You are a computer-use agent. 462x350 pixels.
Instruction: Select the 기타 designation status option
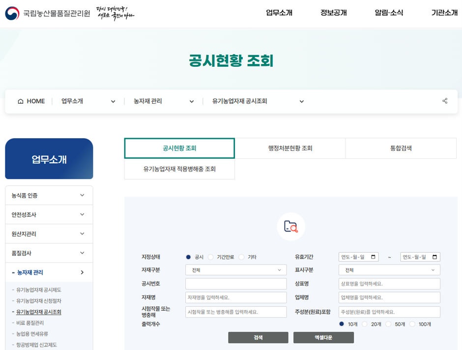(241, 256)
